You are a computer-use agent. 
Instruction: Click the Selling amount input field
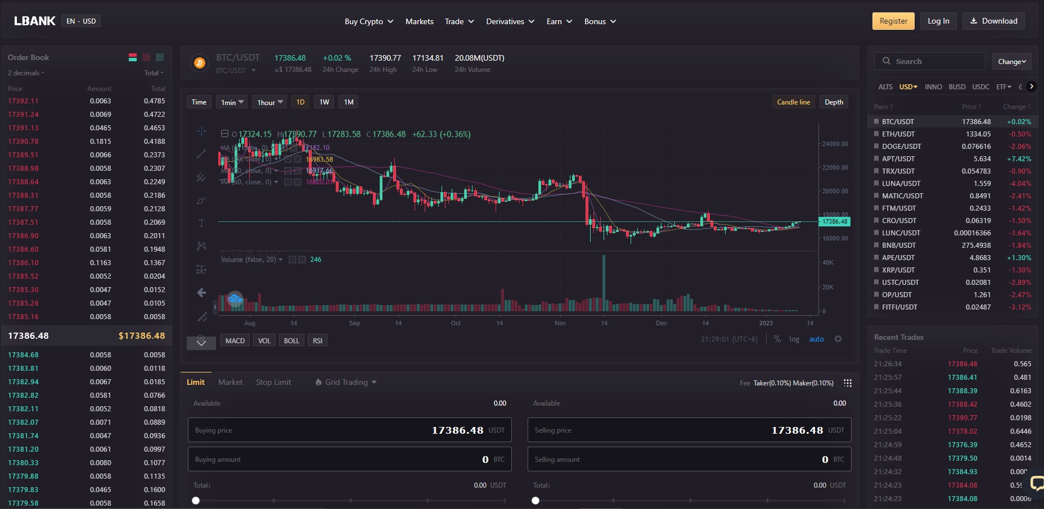coord(690,459)
